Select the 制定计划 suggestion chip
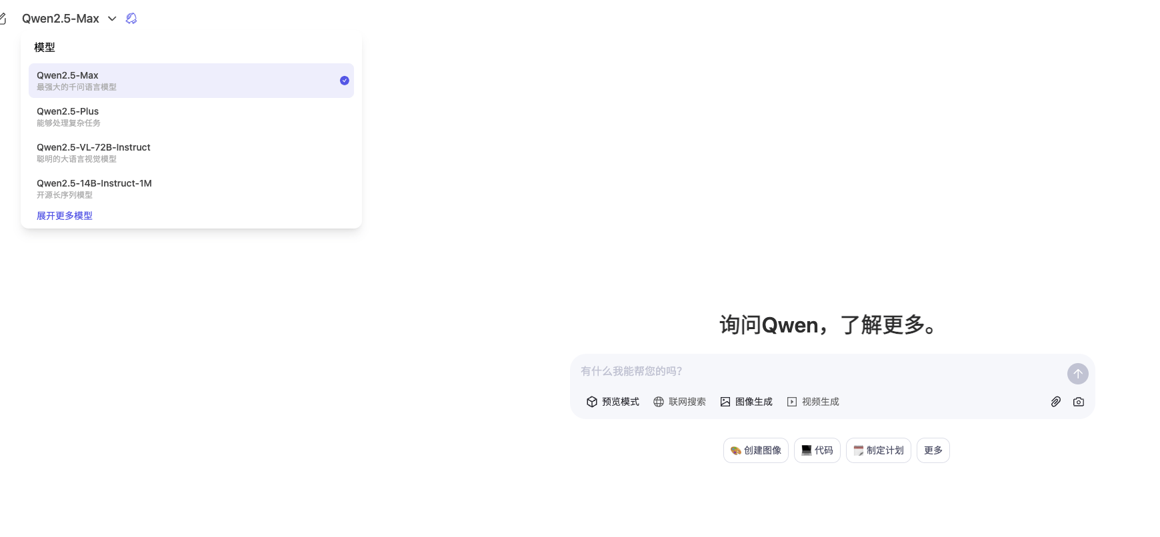1160x537 pixels. point(879,450)
